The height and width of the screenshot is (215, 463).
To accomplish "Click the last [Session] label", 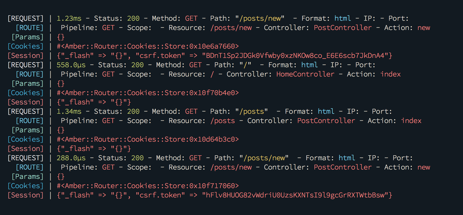I will click(25, 195).
